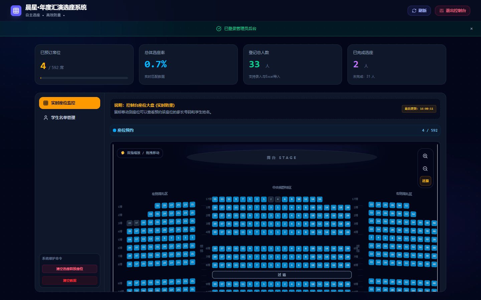Select seat 40 in right row 3
The height and width of the screenshot is (300, 481).
pyautogui.click(x=434, y=223)
